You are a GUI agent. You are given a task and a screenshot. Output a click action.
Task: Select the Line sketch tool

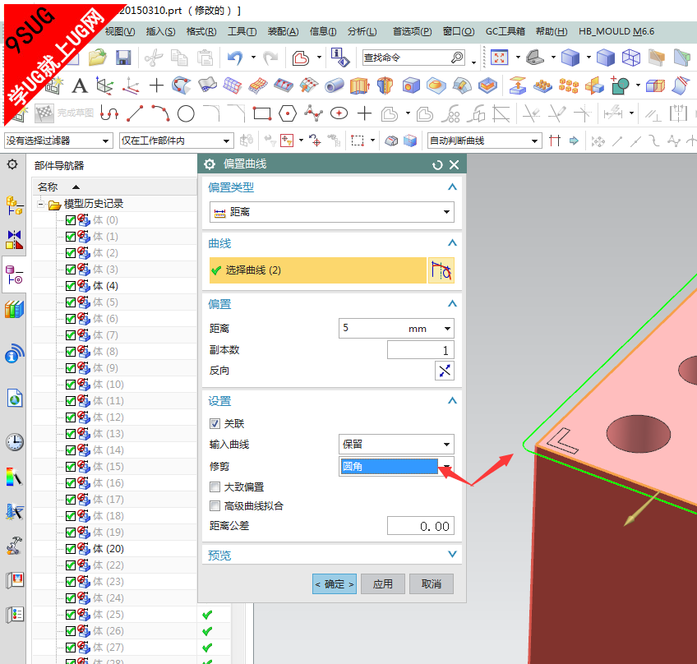(x=135, y=113)
